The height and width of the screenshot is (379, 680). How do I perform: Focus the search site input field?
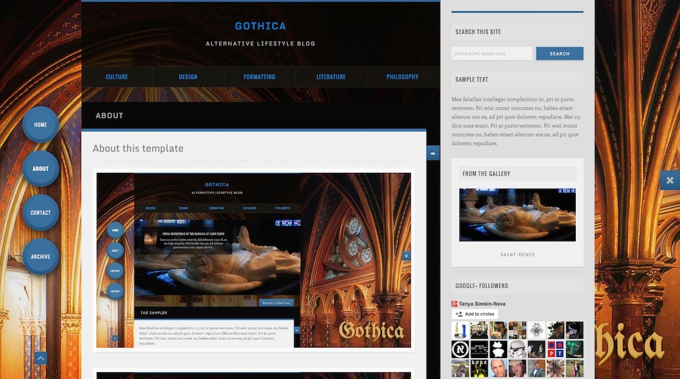point(491,54)
